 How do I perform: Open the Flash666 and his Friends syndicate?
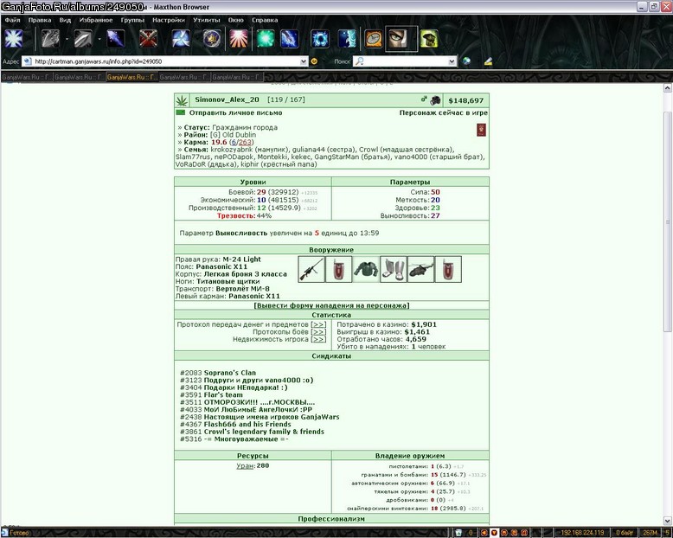coord(247,425)
